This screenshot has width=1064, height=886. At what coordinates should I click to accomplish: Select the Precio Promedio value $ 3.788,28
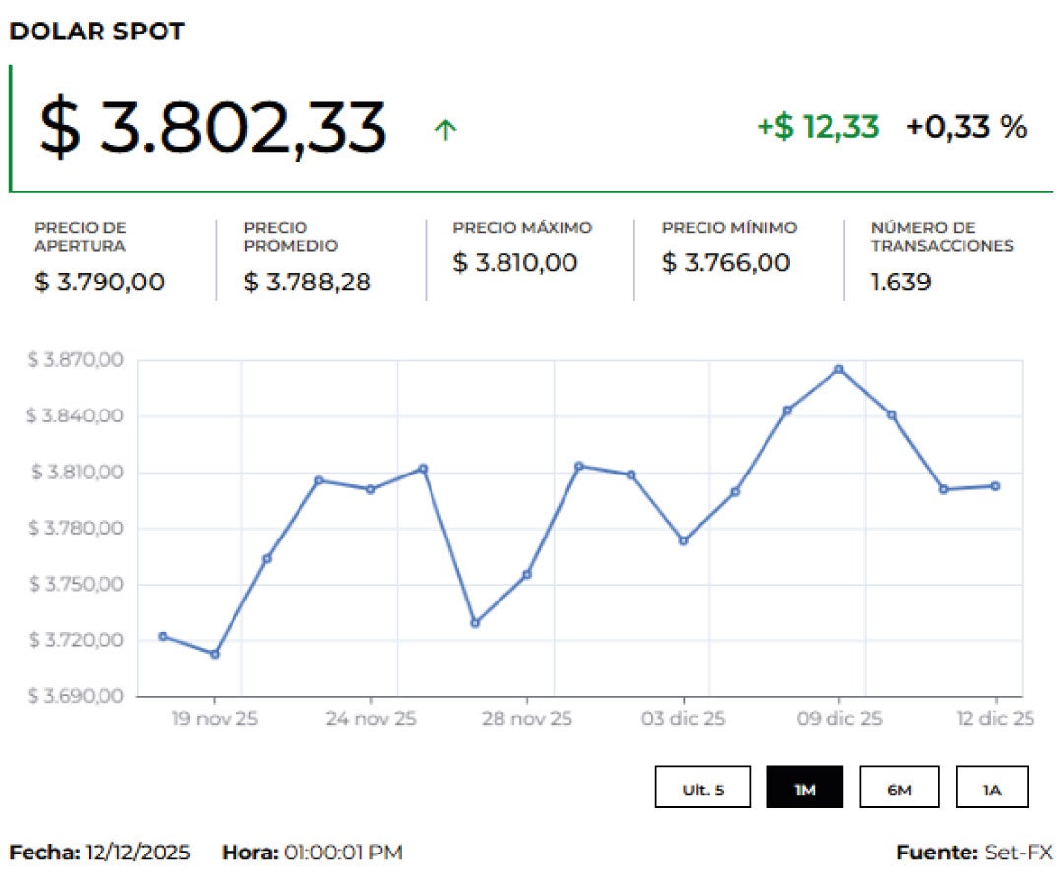(x=307, y=283)
